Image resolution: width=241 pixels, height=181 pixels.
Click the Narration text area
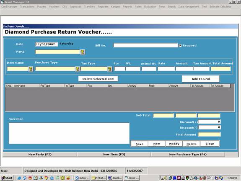[x=69, y=133]
